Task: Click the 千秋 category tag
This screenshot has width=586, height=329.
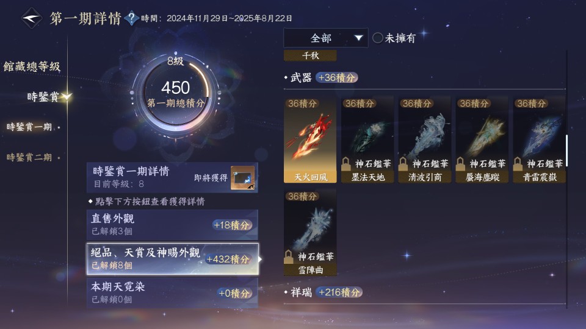Action: point(310,55)
